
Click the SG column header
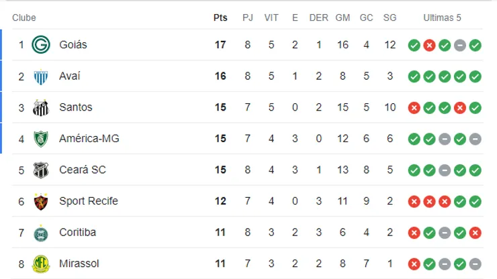click(390, 18)
